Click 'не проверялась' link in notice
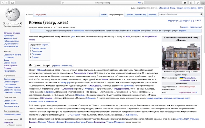 pyautogui.click(x=78, y=31)
